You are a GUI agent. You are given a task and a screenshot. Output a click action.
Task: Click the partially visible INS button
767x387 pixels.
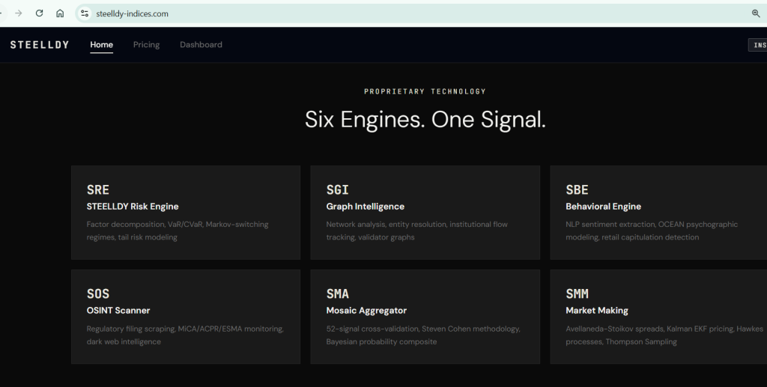click(x=758, y=45)
